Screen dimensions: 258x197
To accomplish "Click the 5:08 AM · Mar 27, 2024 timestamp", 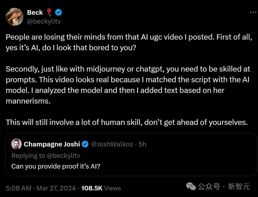I will (41, 188).
